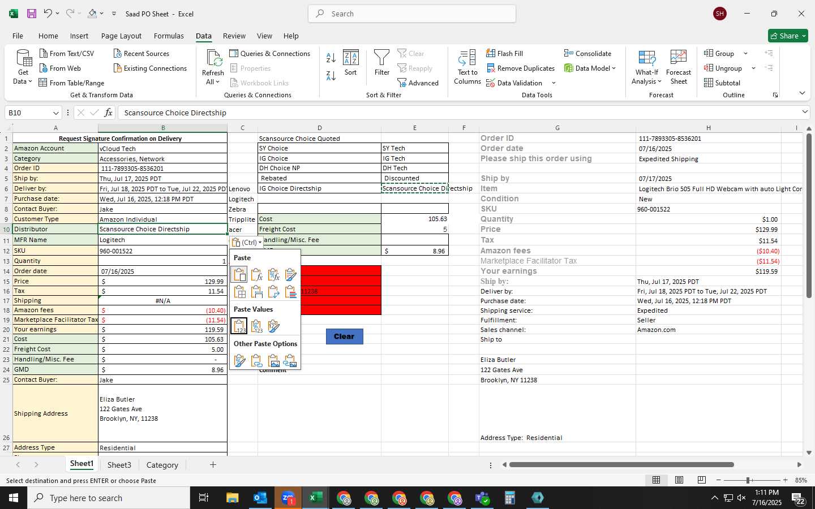Switch to Page Layout view
The width and height of the screenshot is (815, 509).
coord(679,480)
